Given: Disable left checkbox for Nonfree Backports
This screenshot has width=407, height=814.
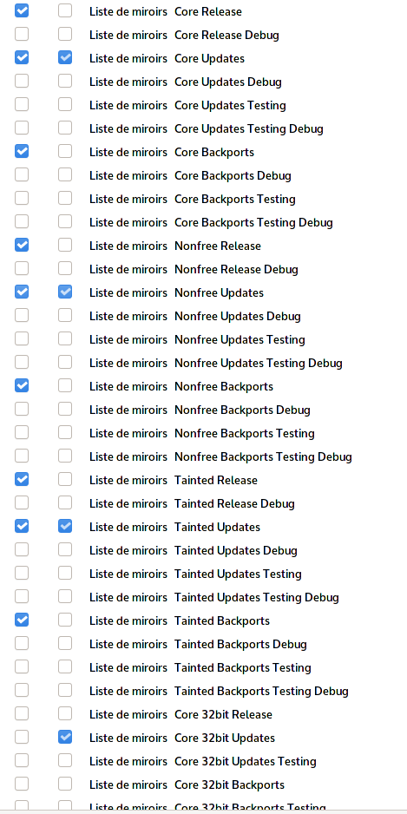Looking at the screenshot, I should point(22,385).
